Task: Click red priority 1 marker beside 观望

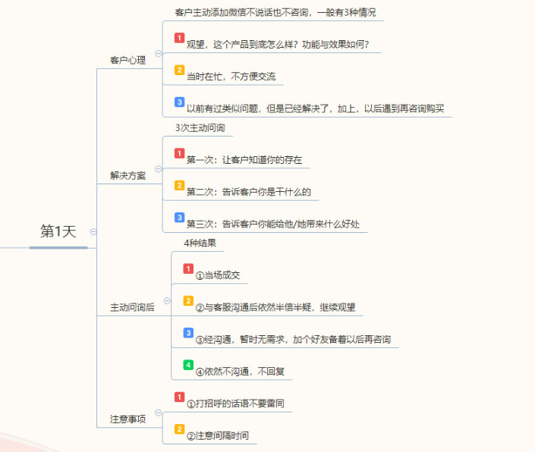Action: click(x=179, y=37)
